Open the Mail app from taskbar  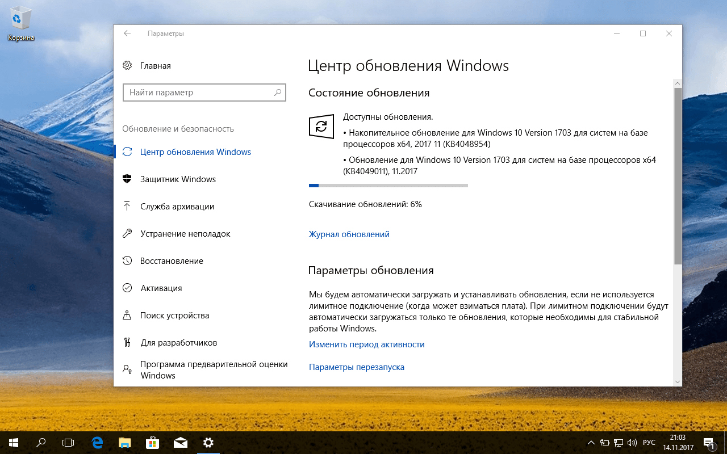(x=181, y=442)
